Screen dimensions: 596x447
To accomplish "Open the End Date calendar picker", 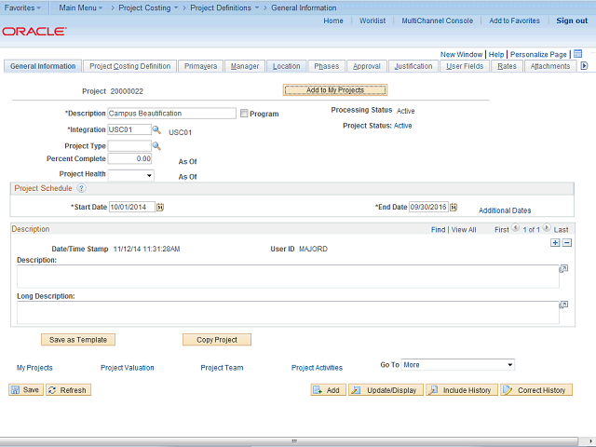I will 454,207.
